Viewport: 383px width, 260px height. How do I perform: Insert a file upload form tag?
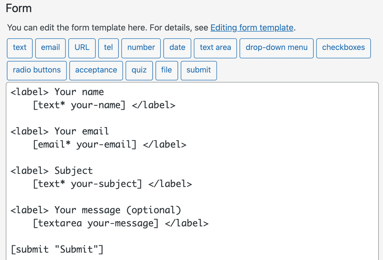click(x=166, y=70)
